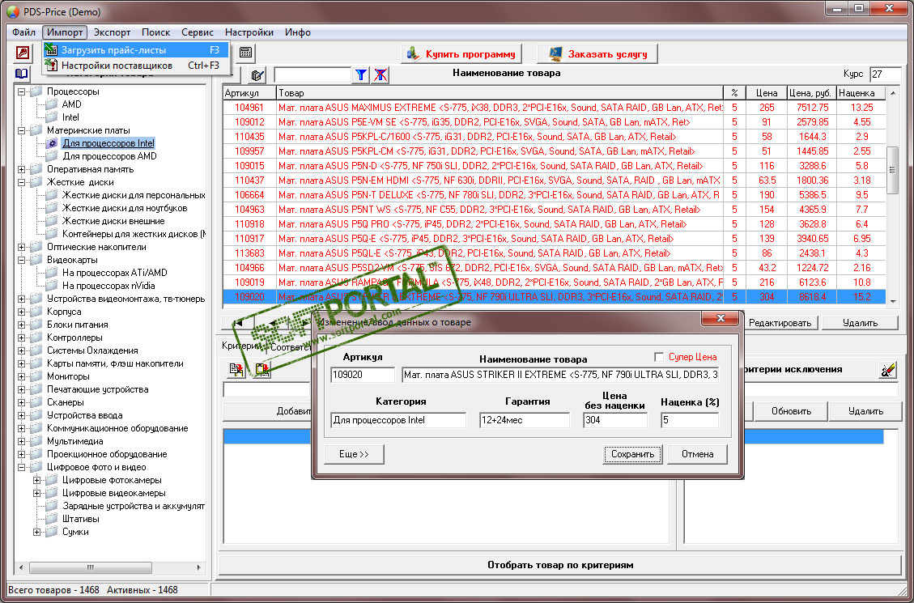Click Удалить next to Редактировать
Viewport: 914px width, 603px height.
pos(860,323)
